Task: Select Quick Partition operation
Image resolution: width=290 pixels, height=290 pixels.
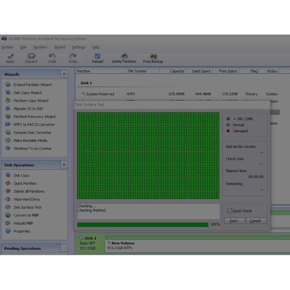Action: 21,183
